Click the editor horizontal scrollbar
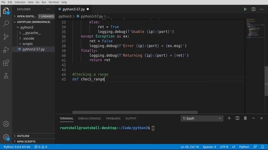The width and height of the screenshot is (268, 150). pyautogui.click(x=135, y=112)
